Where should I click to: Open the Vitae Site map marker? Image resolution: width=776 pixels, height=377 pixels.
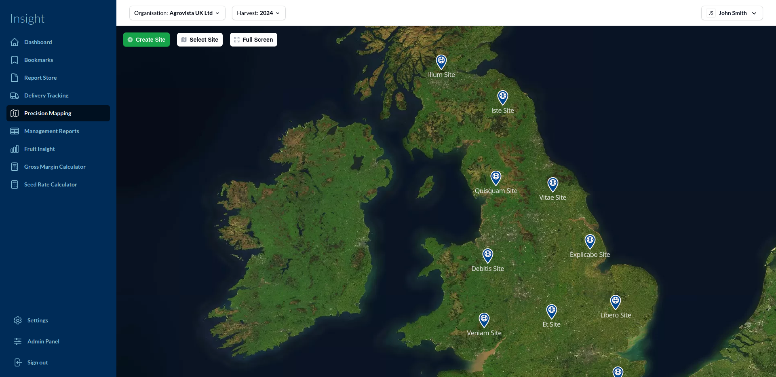click(552, 184)
